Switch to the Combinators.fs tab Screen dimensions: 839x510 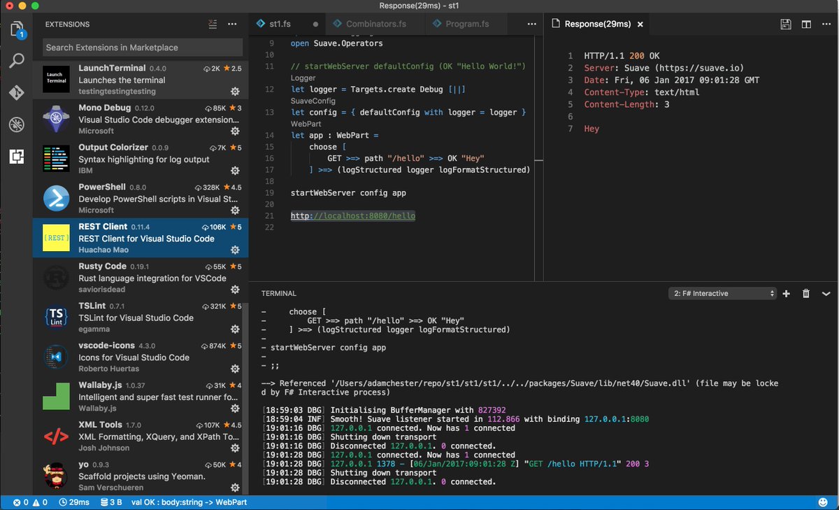(x=375, y=24)
